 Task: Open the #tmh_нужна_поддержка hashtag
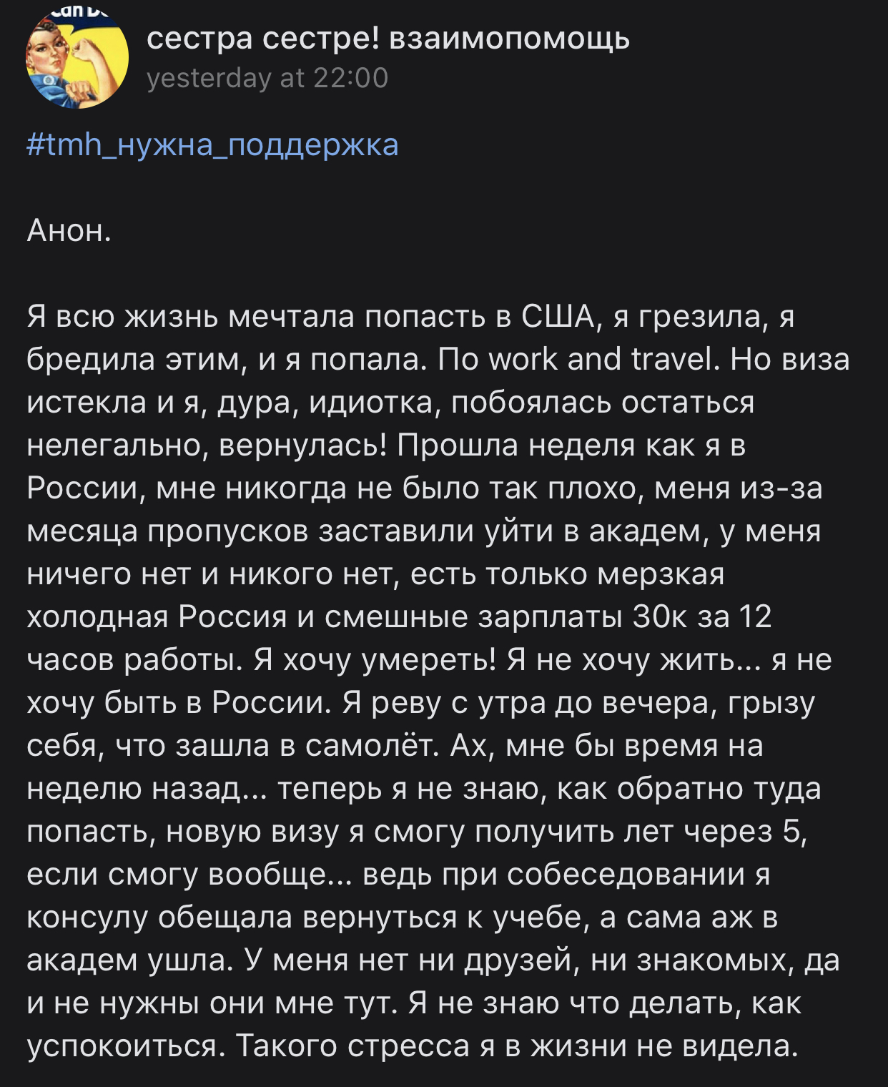tap(212, 145)
